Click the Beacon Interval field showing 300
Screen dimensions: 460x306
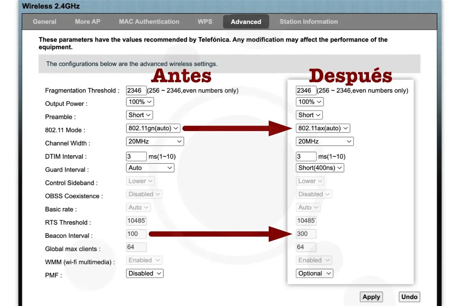tap(306, 234)
